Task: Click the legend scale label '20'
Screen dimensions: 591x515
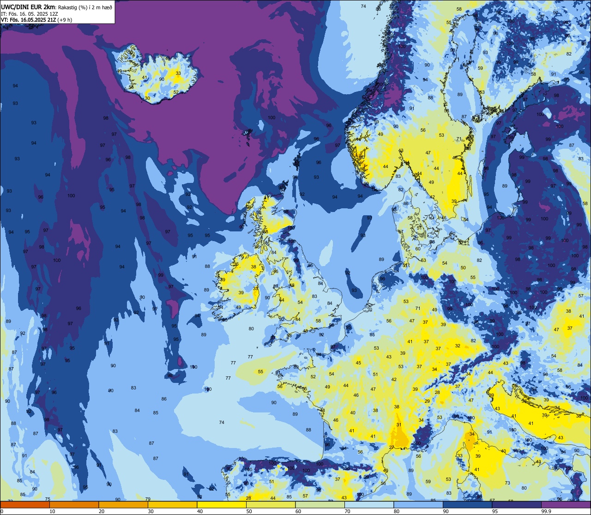Action: (x=102, y=511)
